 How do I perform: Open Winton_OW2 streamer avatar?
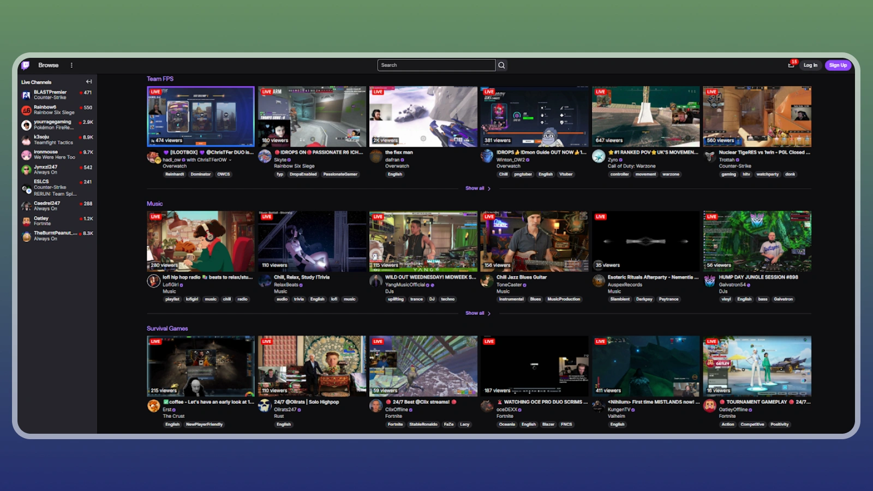487,156
